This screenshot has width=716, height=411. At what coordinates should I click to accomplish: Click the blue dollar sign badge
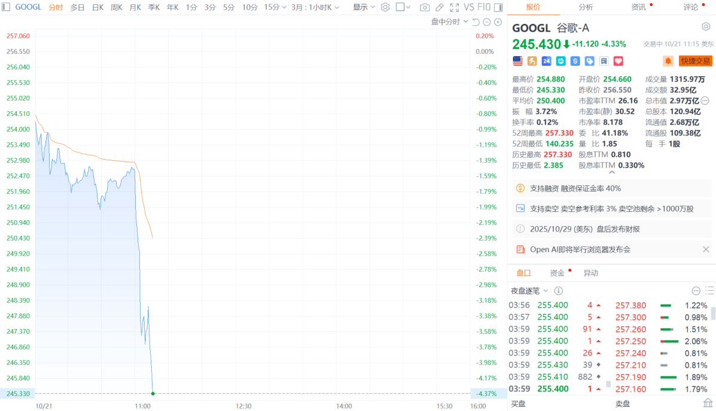click(x=575, y=61)
